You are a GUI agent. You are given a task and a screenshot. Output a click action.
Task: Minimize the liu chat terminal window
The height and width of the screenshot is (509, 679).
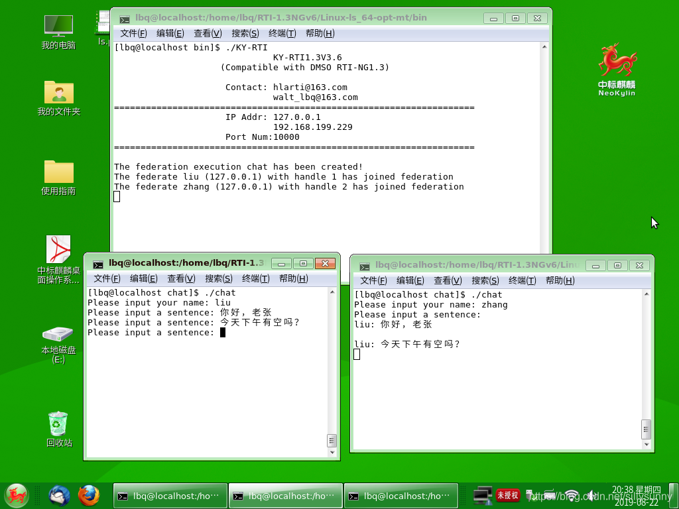tap(281, 263)
